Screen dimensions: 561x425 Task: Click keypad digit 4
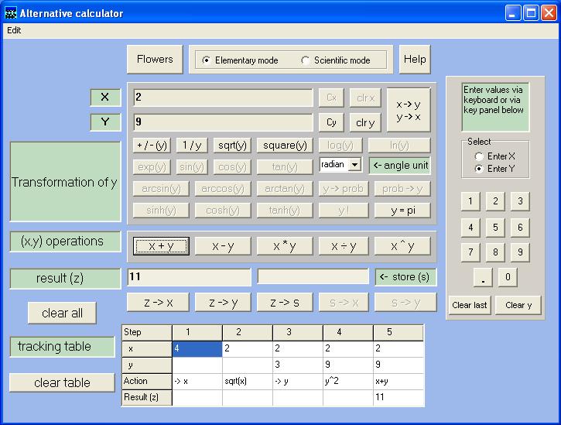coord(470,228)
